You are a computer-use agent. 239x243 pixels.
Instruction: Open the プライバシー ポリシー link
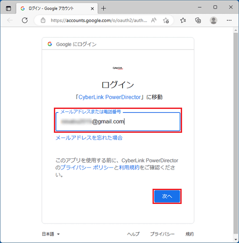pos(87,167)
